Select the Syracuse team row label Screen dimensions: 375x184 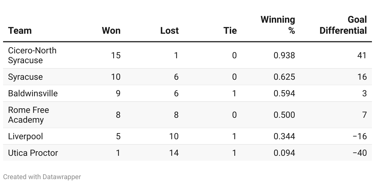[26, 77]
